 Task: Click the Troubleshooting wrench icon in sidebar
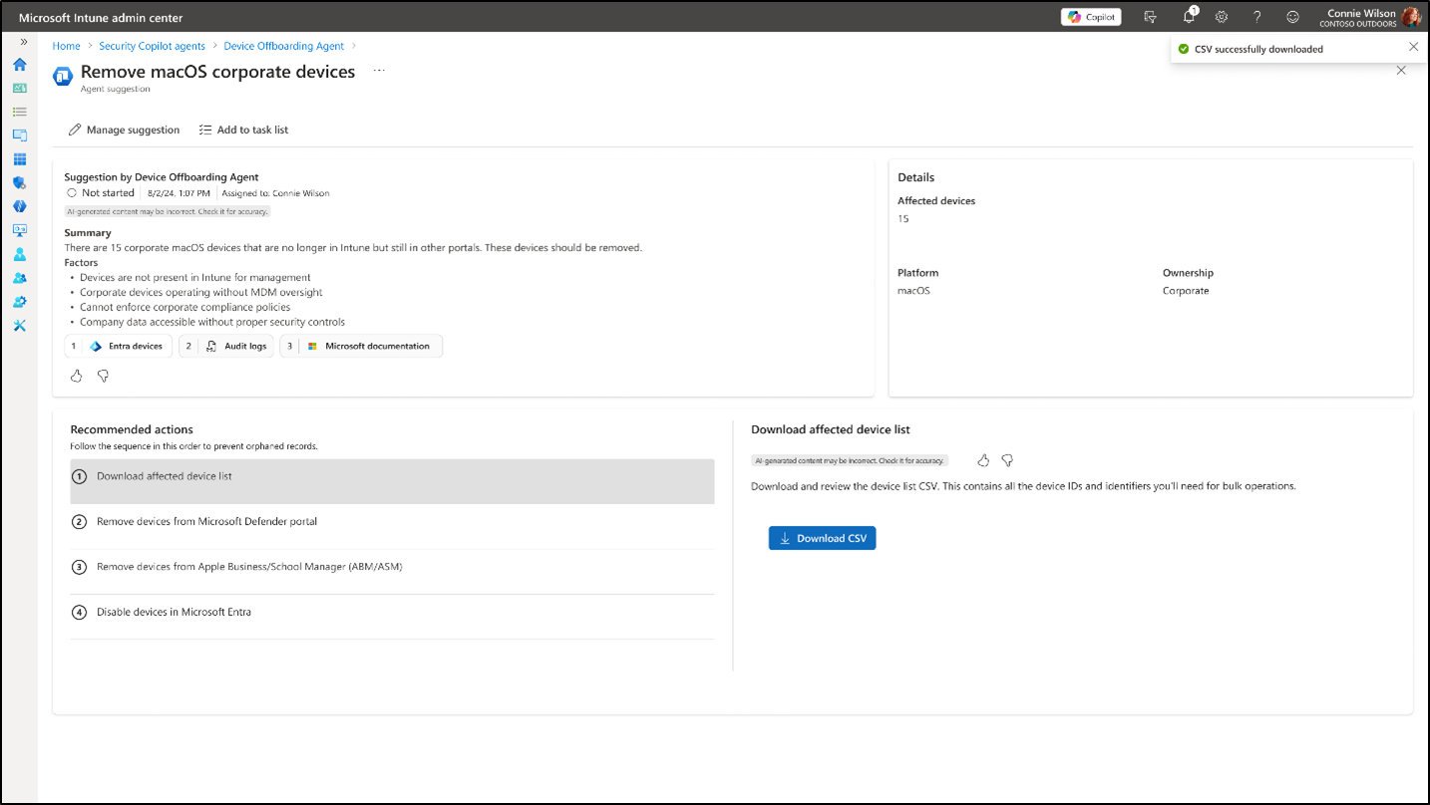[x=19, y=326]
